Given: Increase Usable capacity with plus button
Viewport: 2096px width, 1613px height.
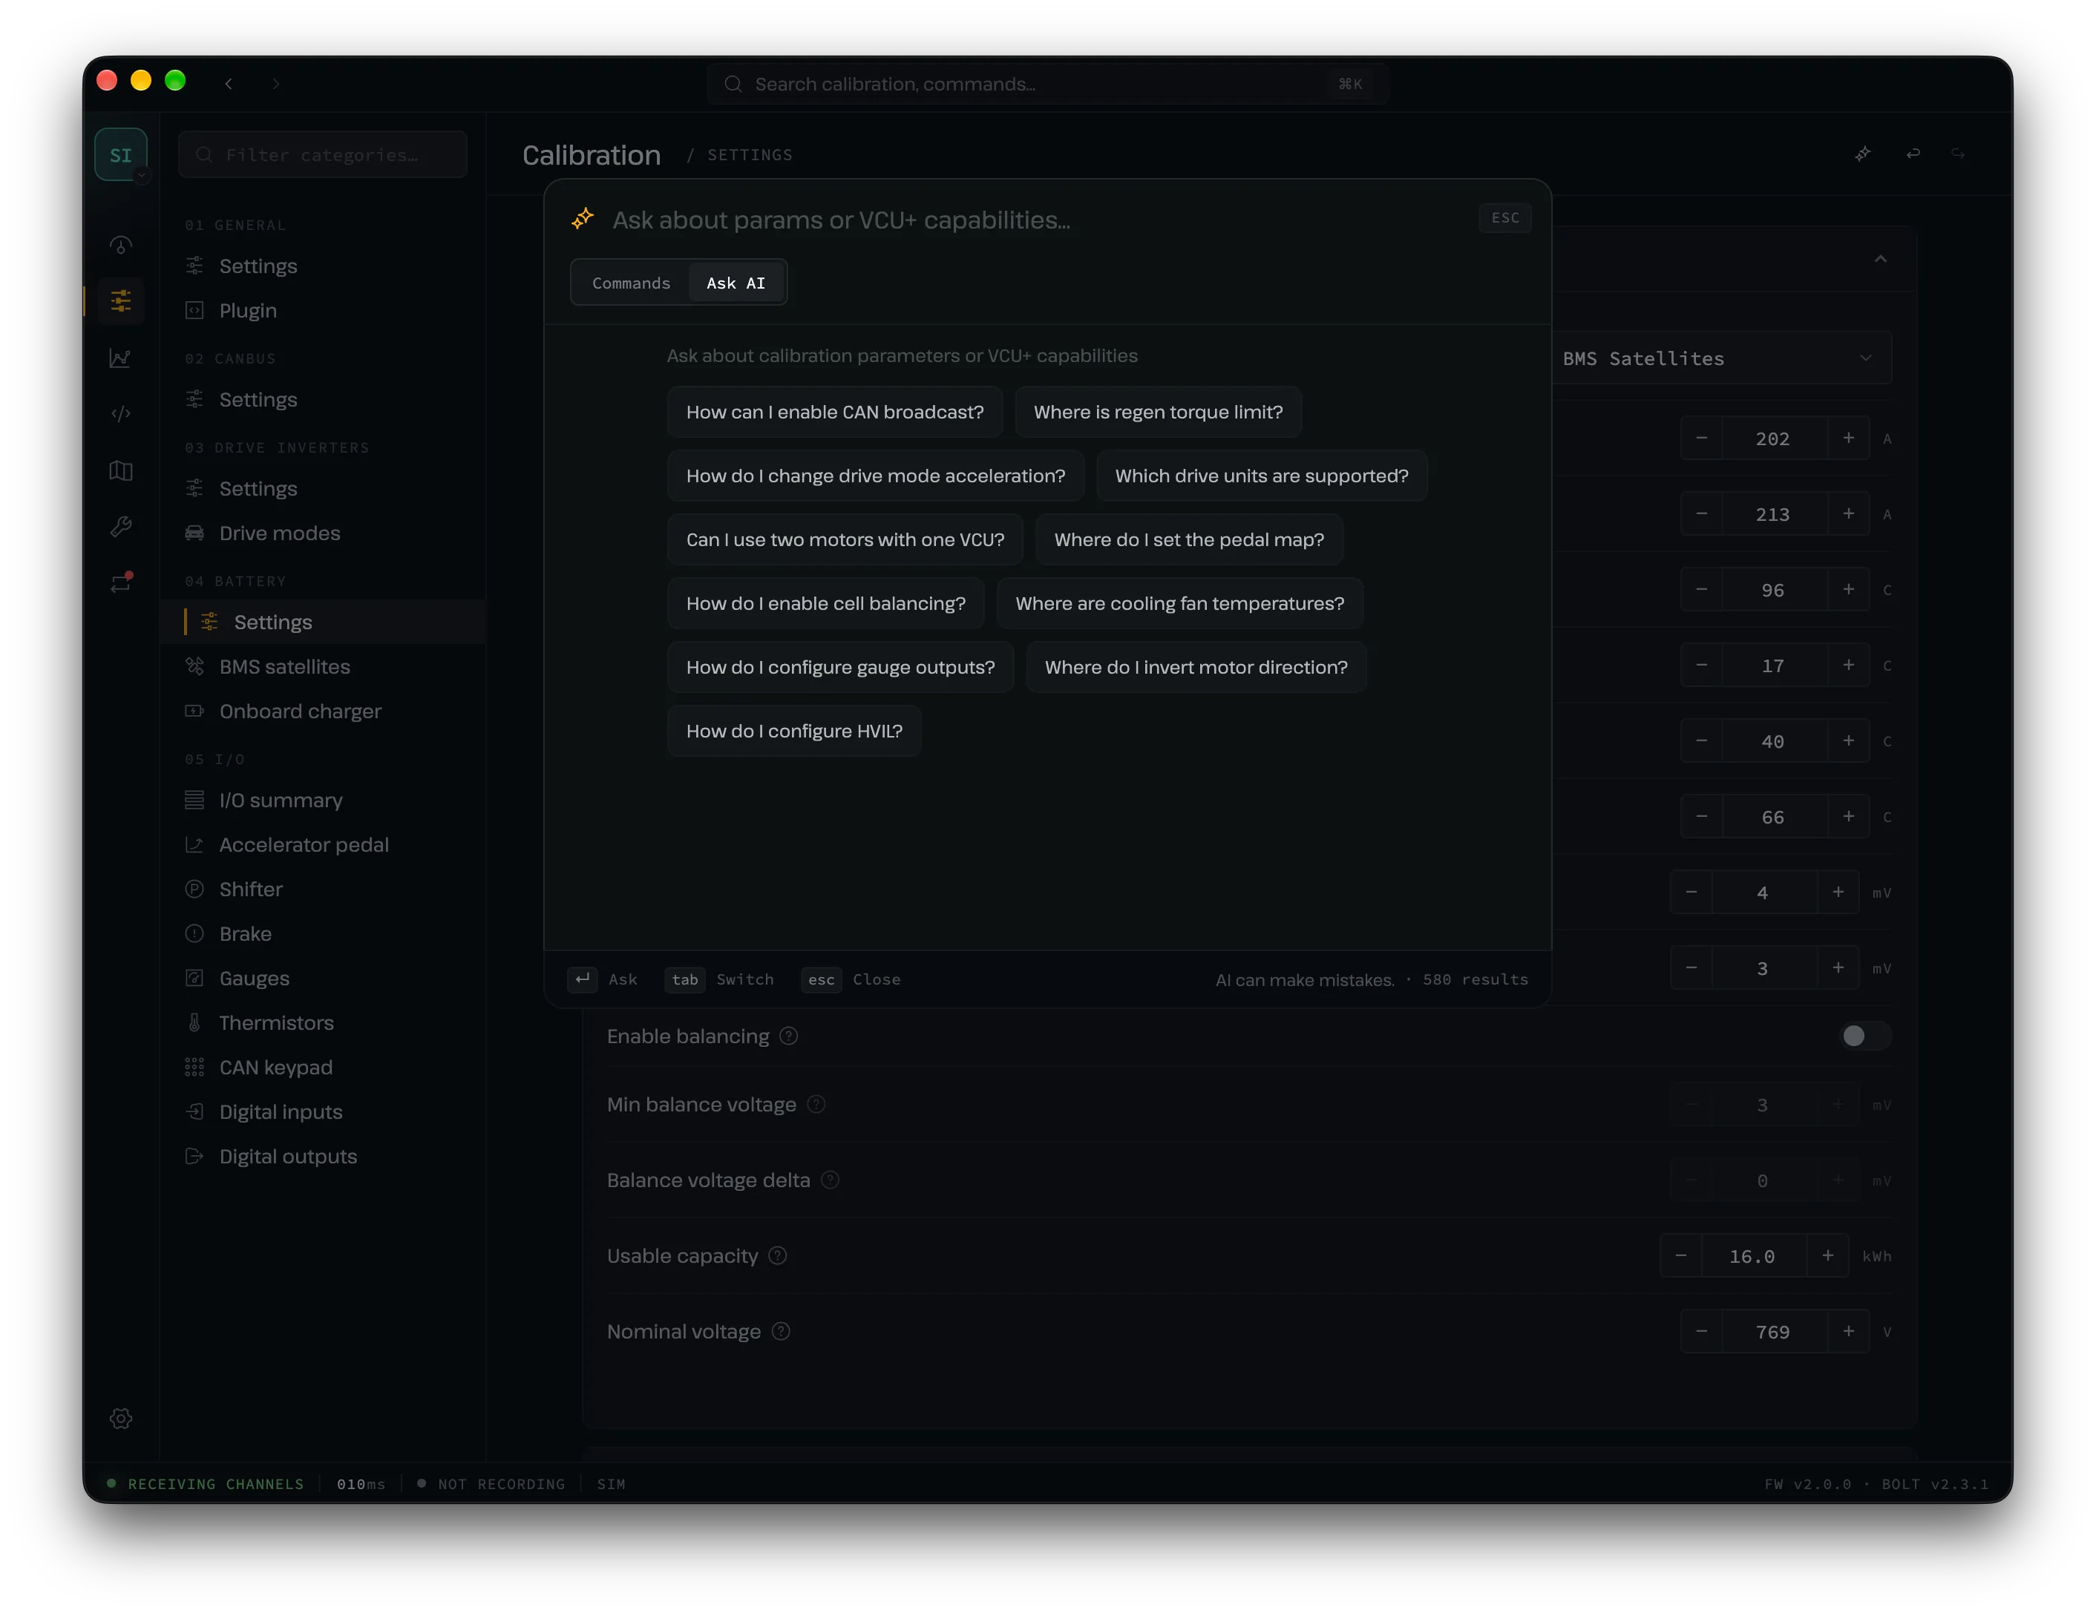Looking at the screenshot, I should click(x=1827, y=1256).
